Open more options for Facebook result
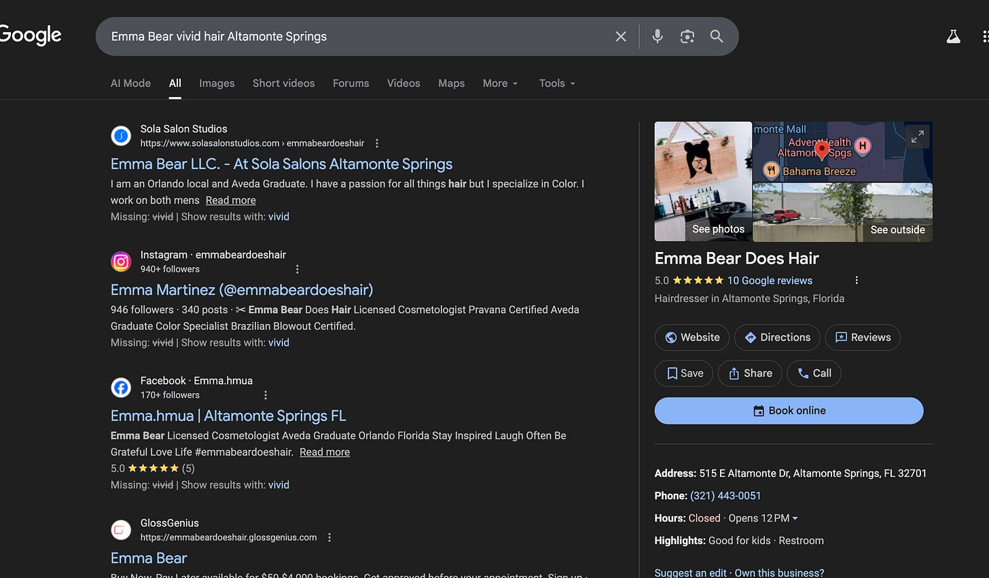The height and width of the screenshot is (578, 989). [x=266, y=395]
